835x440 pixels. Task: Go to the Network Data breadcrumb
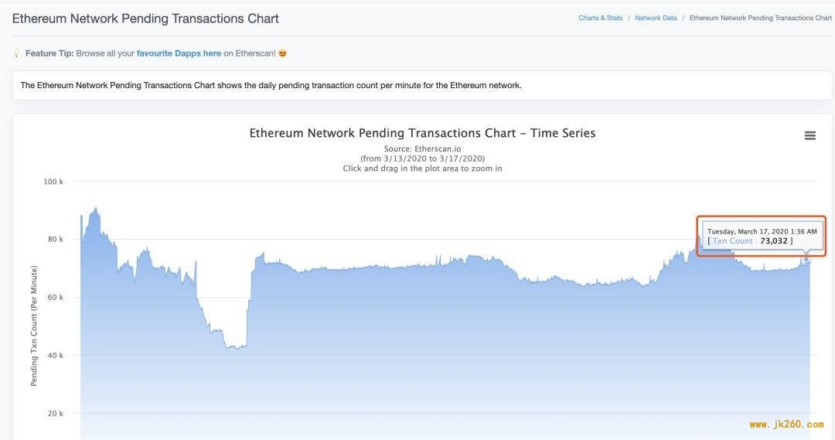click(656, 18)
